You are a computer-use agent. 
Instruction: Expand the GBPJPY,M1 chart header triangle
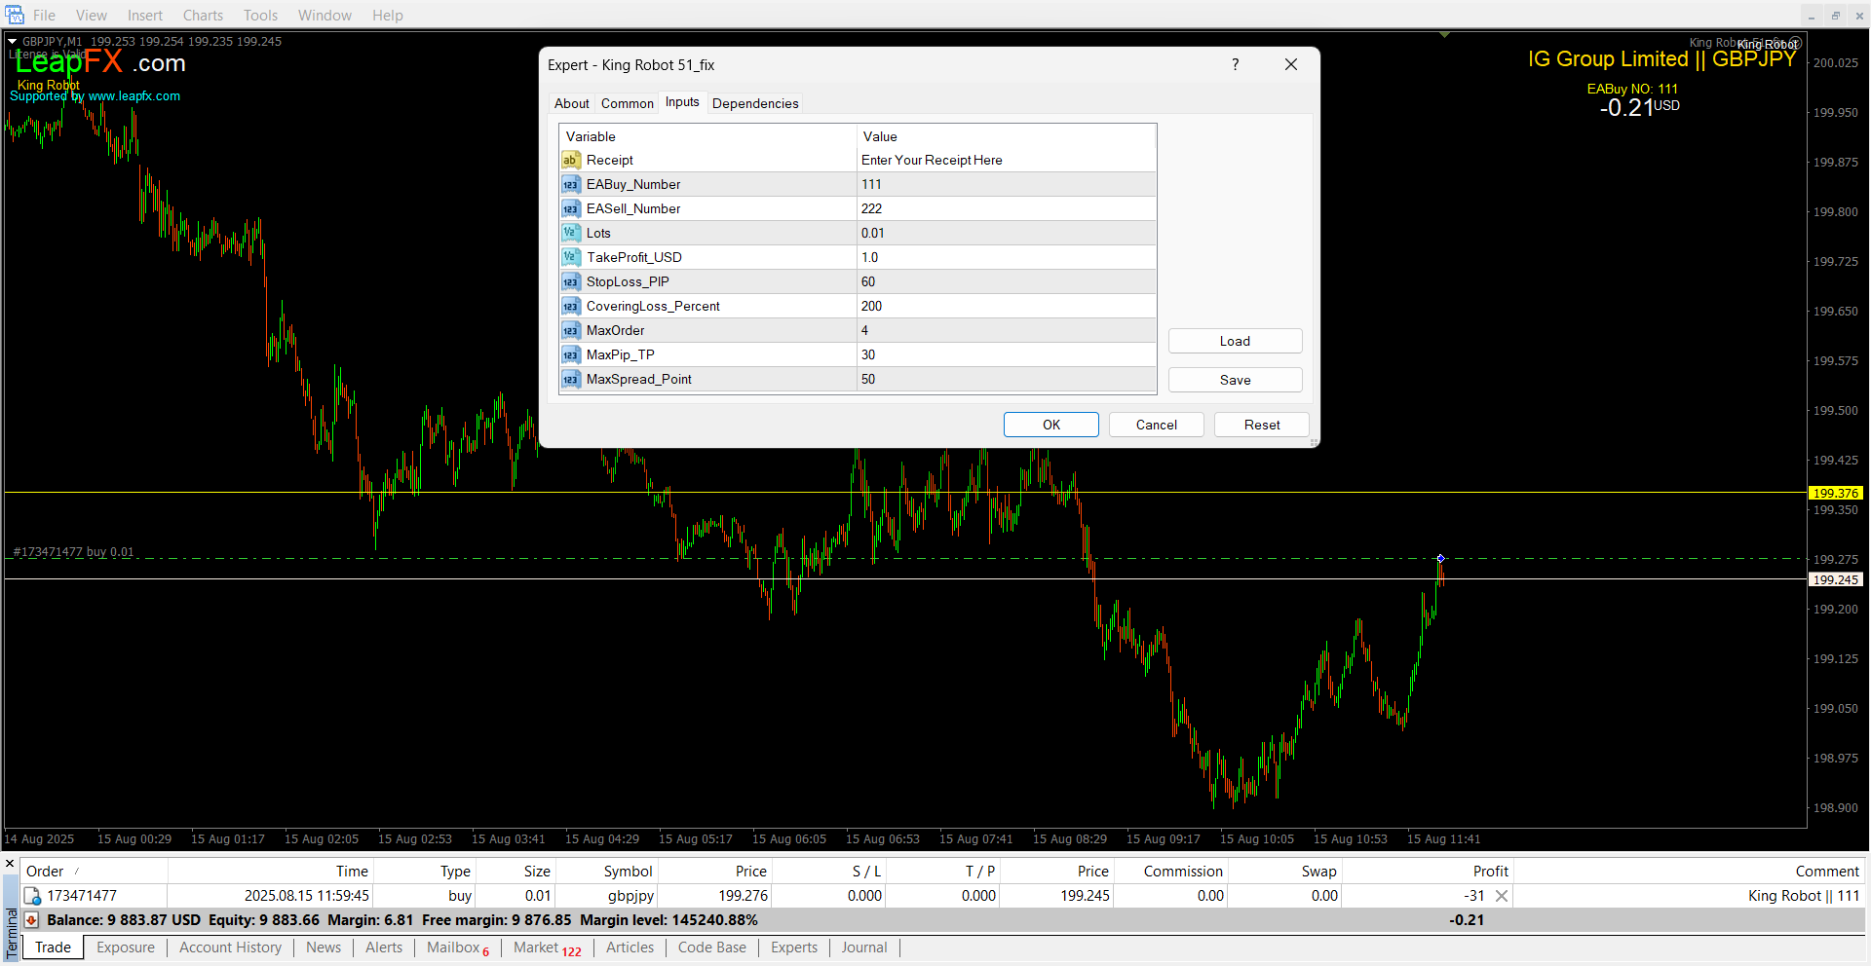[x=13, y=42]
